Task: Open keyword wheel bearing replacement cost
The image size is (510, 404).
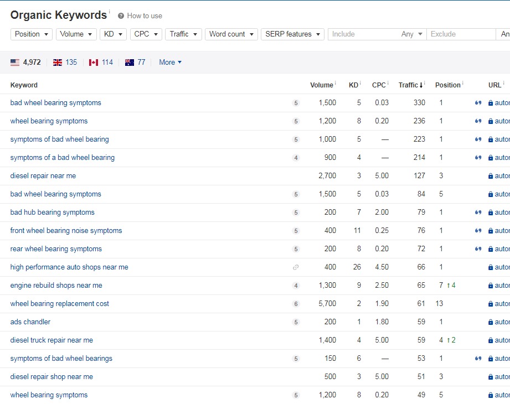Action: (59, 304)
